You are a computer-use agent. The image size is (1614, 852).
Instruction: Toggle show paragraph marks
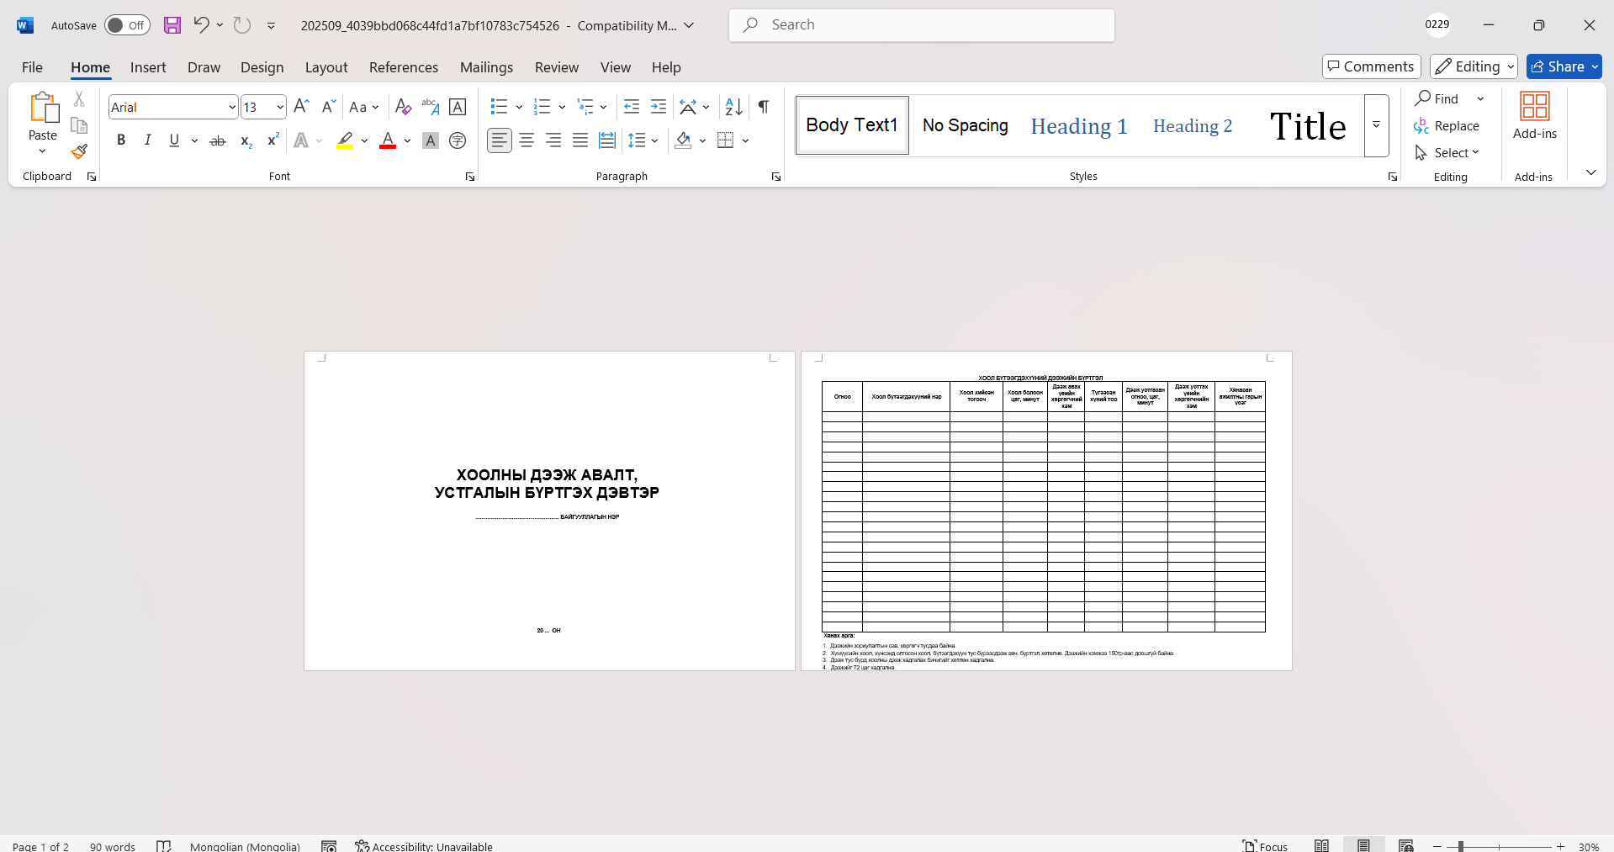point(763,107)
